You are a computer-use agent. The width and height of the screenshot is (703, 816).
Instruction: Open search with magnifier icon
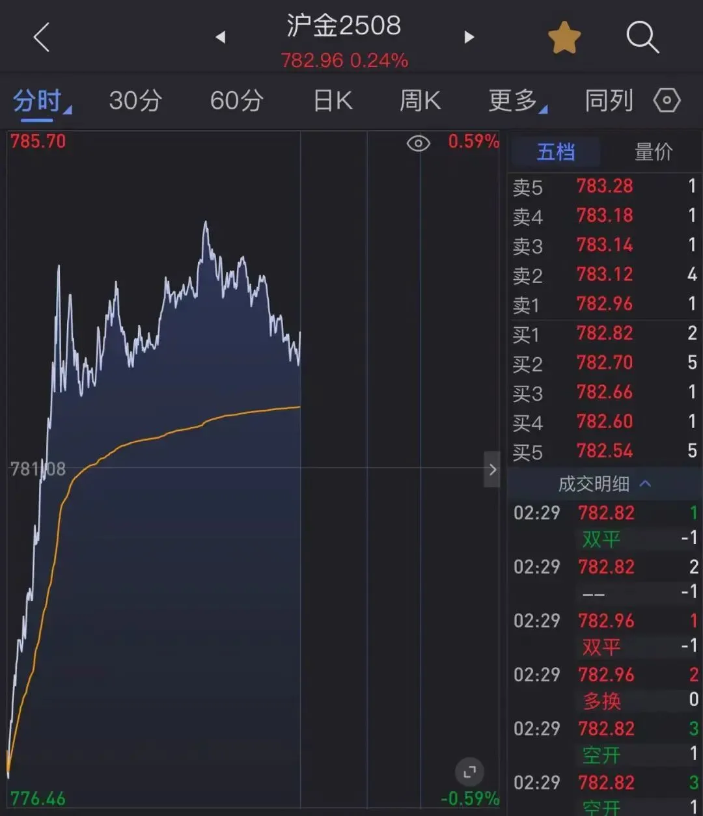[642, 37]
